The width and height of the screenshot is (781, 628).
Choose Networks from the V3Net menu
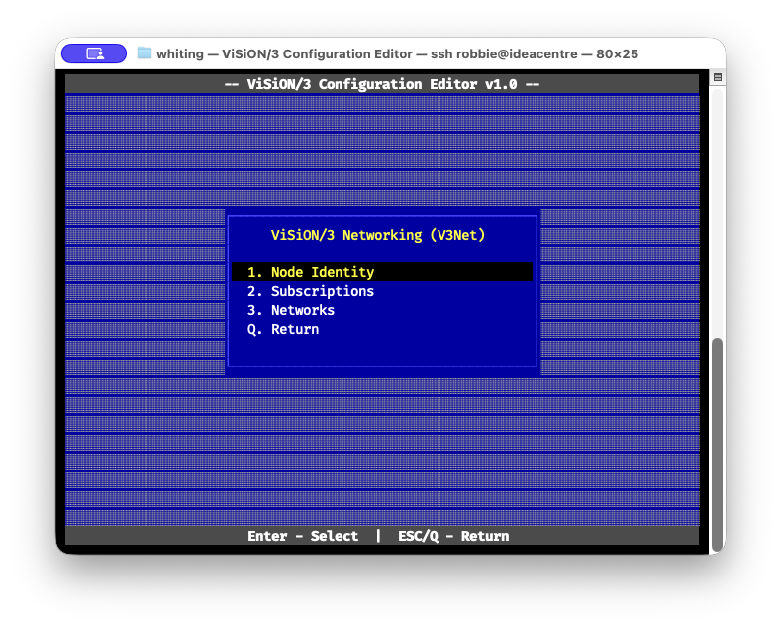click(x=302, y=310)
